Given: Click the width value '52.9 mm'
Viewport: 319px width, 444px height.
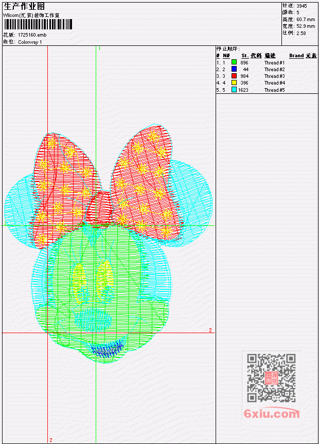Looking at the screenshot, I should point(306,26).
